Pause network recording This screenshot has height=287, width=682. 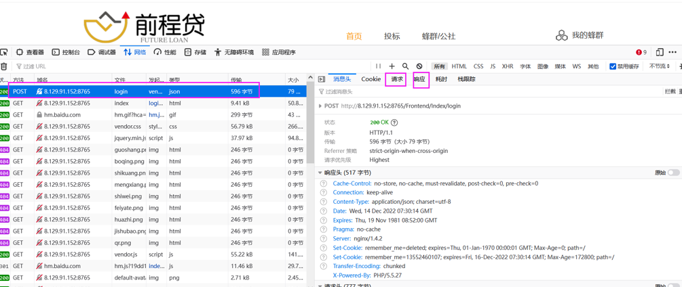click(x=379, y=66)
